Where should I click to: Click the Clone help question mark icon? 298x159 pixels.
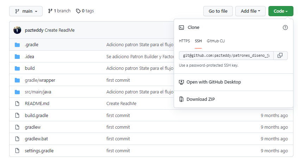click(x=285, y=27)
